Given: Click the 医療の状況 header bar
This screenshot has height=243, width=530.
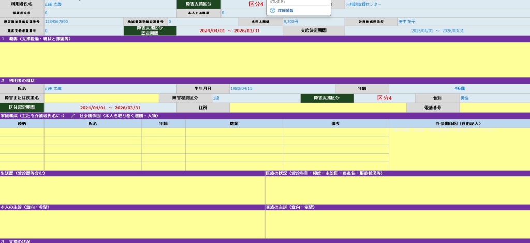Looking at the screenshot, I should pyautogui.click(x=397, y=173).
